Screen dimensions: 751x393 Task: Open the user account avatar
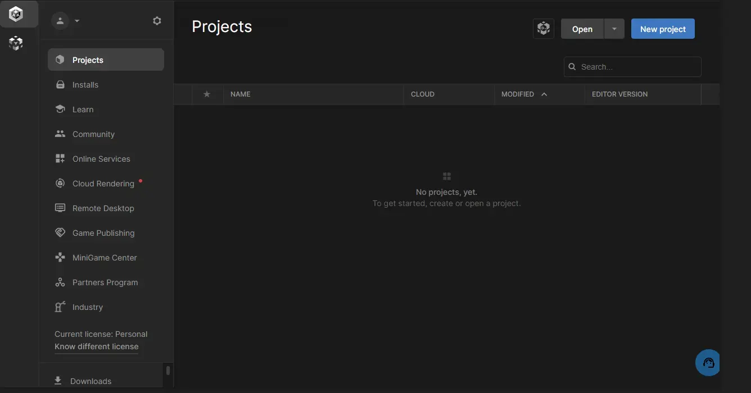pos(60,21)
